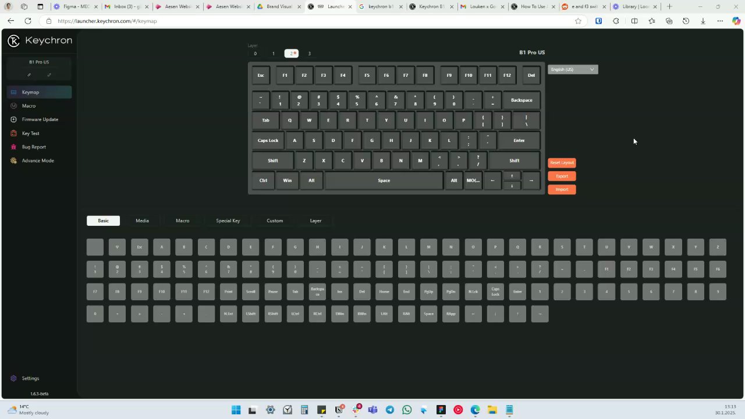Open the browser history icon

(686, 21)
